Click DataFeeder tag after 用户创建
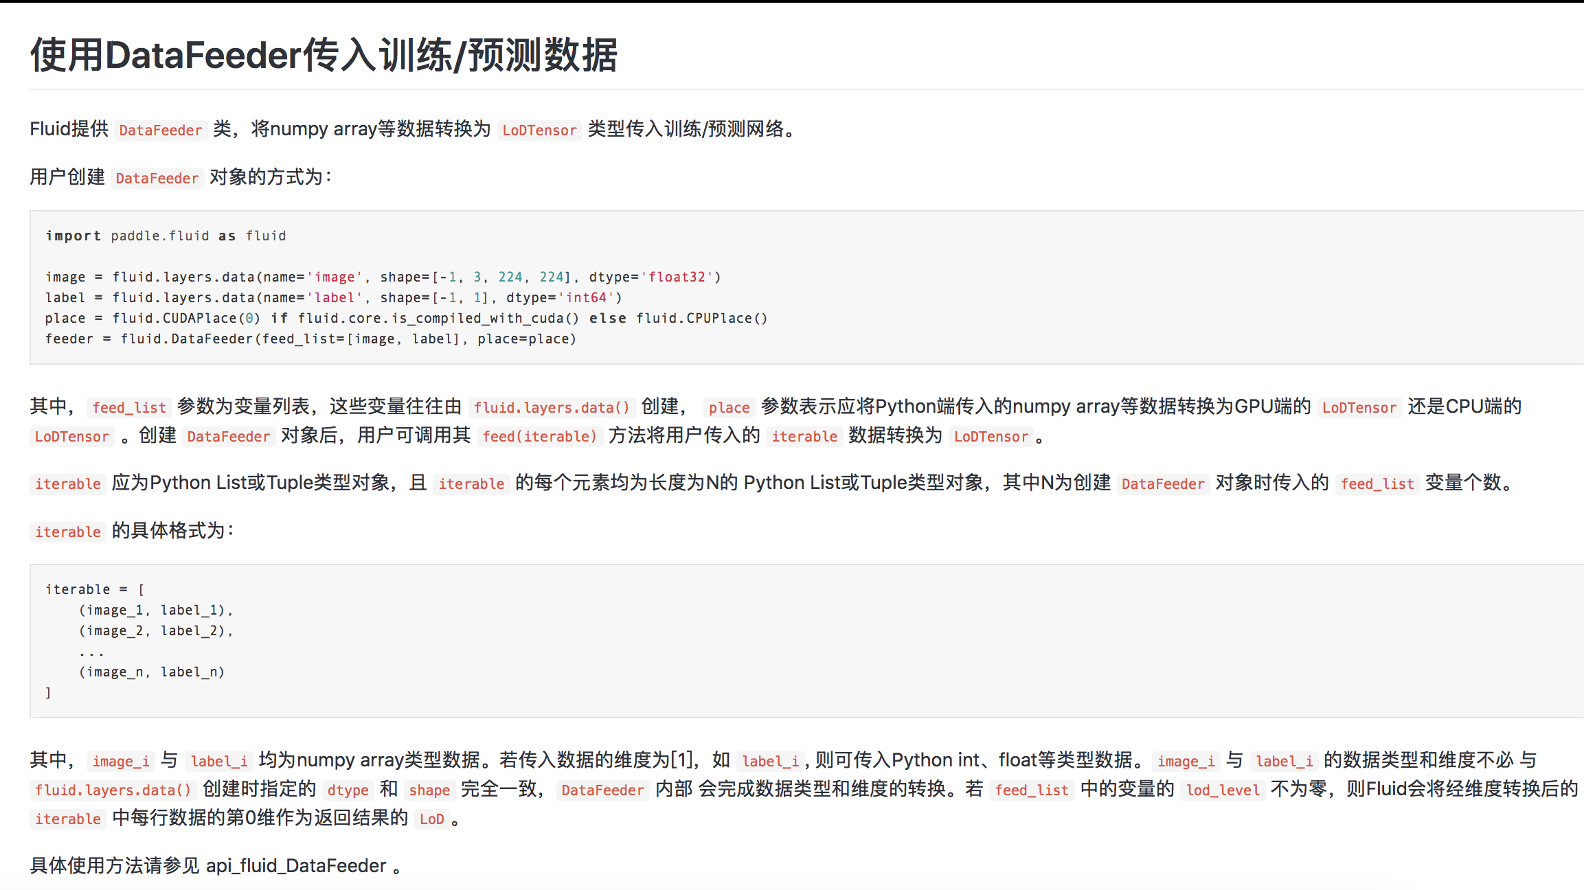The height and width of the screenshot is (890, 1584). [x=157, y=178]
